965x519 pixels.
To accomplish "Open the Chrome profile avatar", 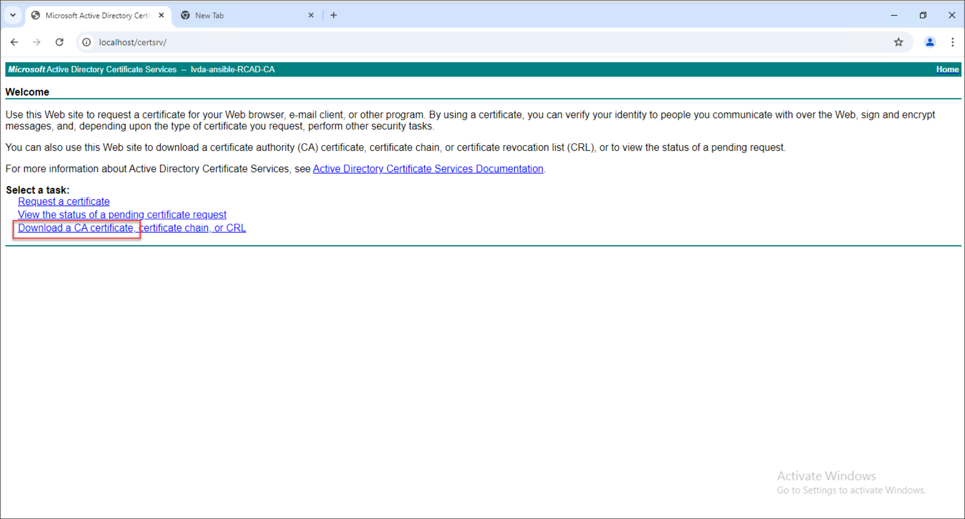I will click(x=929, y=42).
